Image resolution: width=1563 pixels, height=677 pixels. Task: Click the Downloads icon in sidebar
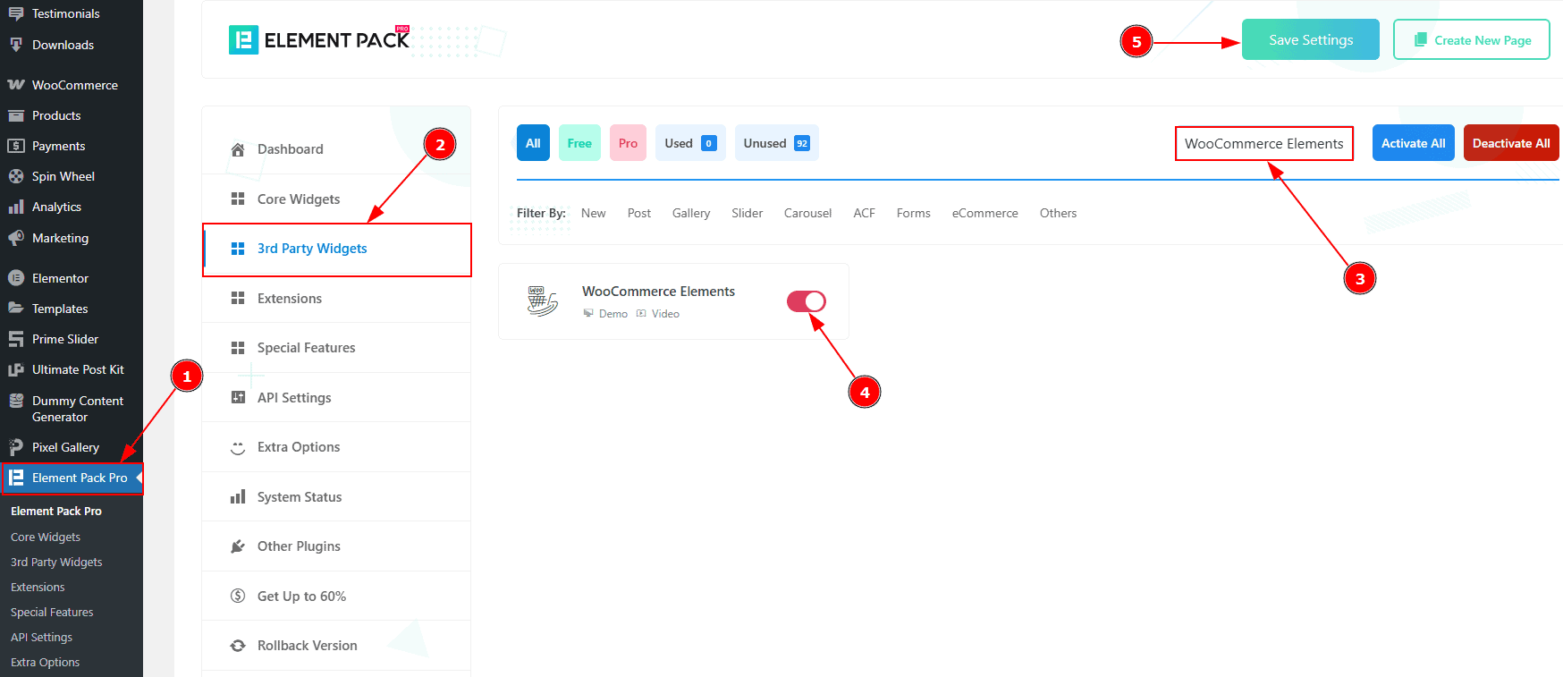[x=16, y=45]
